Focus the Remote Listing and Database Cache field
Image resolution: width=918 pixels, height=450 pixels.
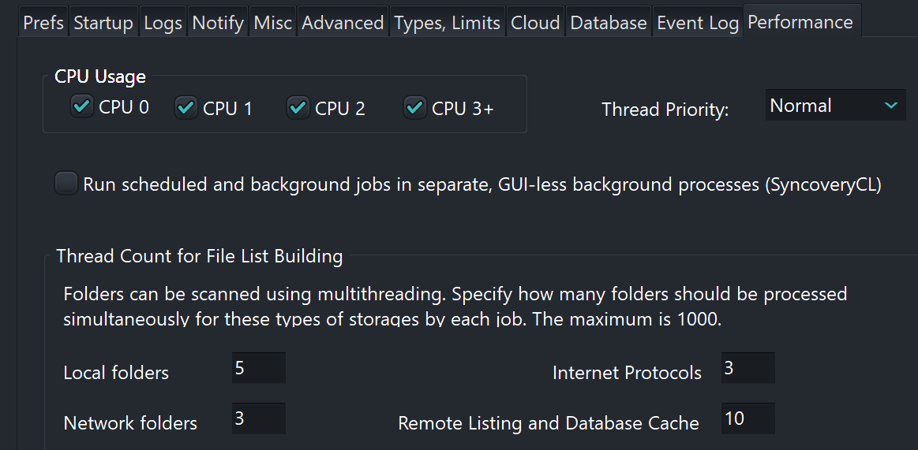(x=748, y=418)
